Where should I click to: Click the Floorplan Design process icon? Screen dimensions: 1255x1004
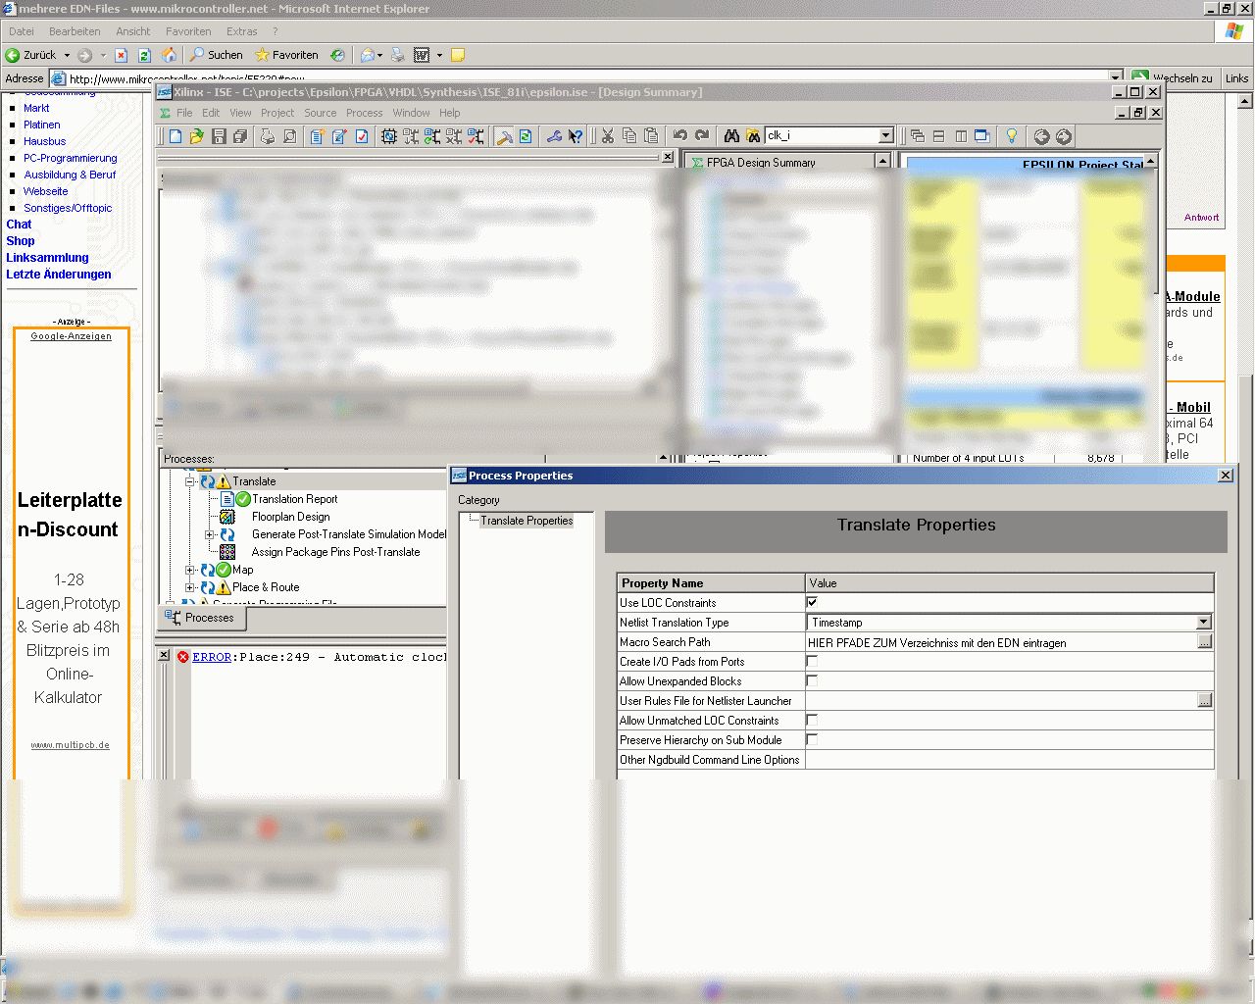pyautogui.click(x=227, y=517)
